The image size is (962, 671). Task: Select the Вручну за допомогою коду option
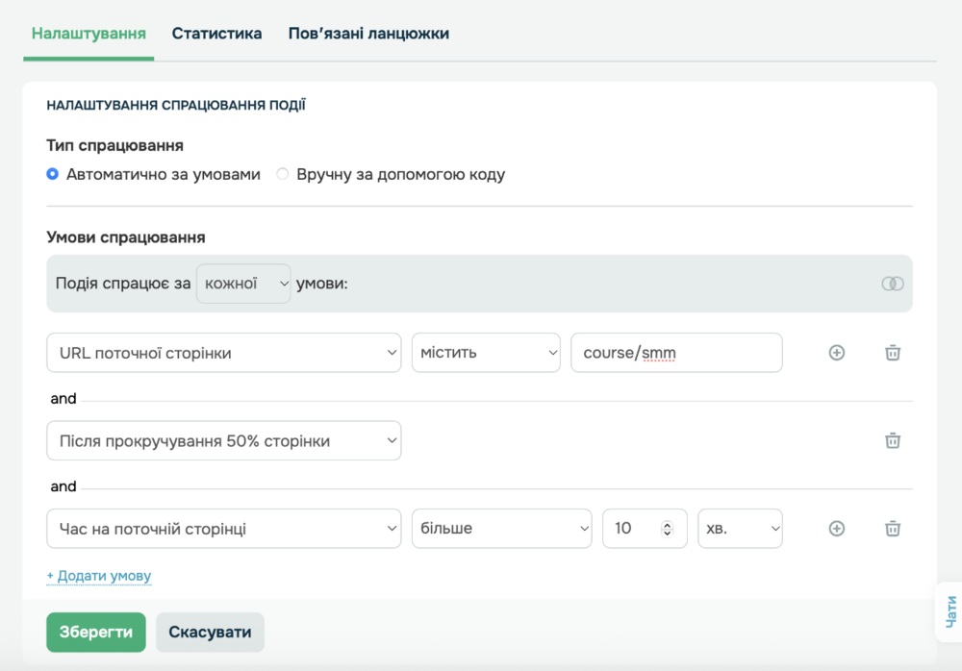point(283,175)
